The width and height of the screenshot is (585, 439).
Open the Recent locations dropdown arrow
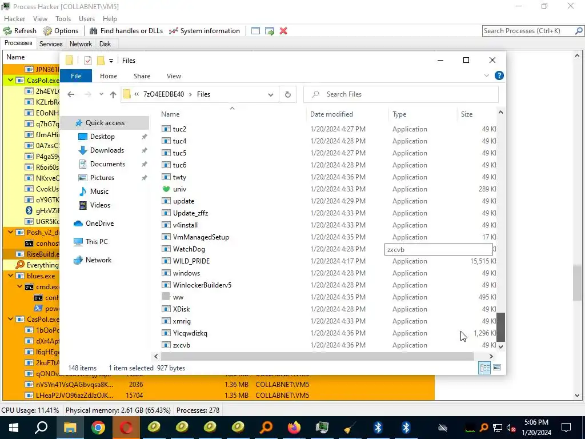click(x=101, y=94)
